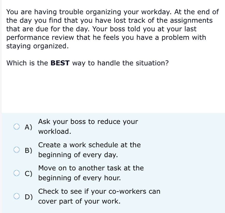This screenshot has height=213, width=225.
Task: Click the "B)" option label
Action: click(28, 150)
